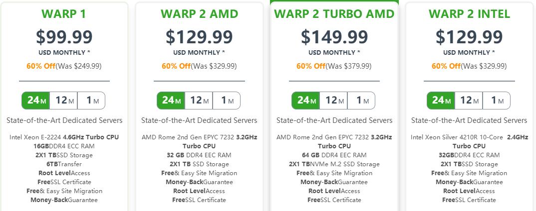Select 24-month term for WARP 2 AMD
The height and width of the screenshot is (211, 536).
tap(171, 101)
